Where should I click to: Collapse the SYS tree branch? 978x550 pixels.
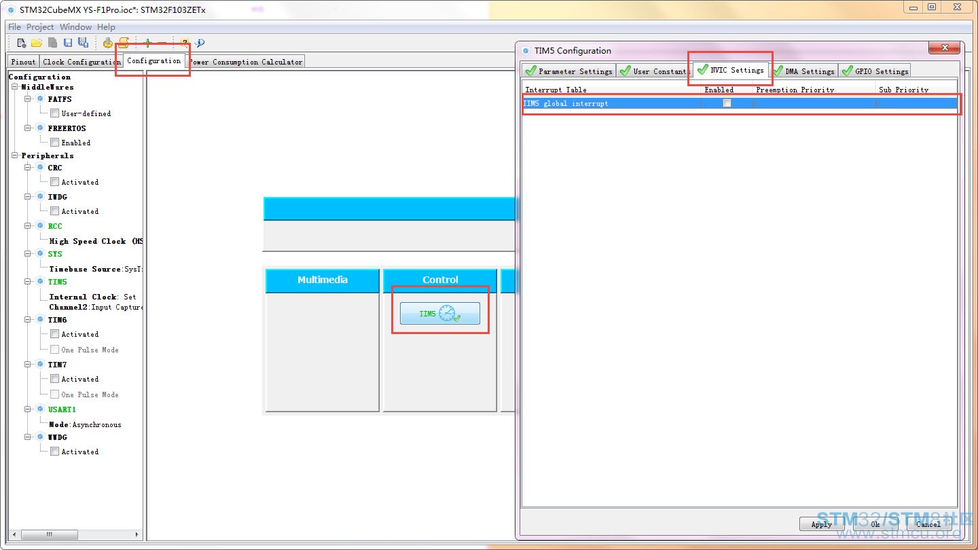tap(29, 254)
